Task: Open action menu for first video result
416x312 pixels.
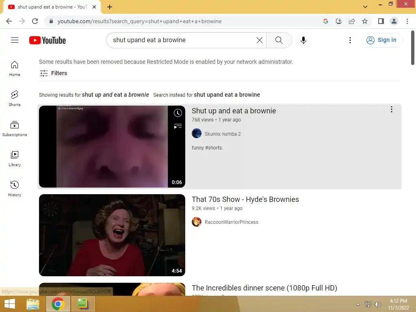Action: point(391,110)
